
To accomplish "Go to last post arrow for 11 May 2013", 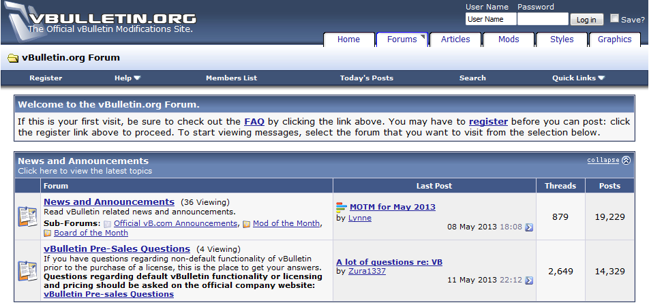I will pos(529,280).
